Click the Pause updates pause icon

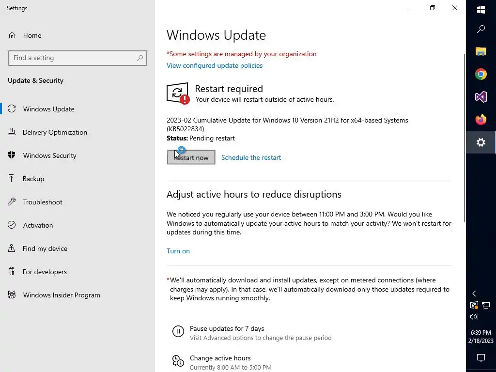(x=178, y=331)
